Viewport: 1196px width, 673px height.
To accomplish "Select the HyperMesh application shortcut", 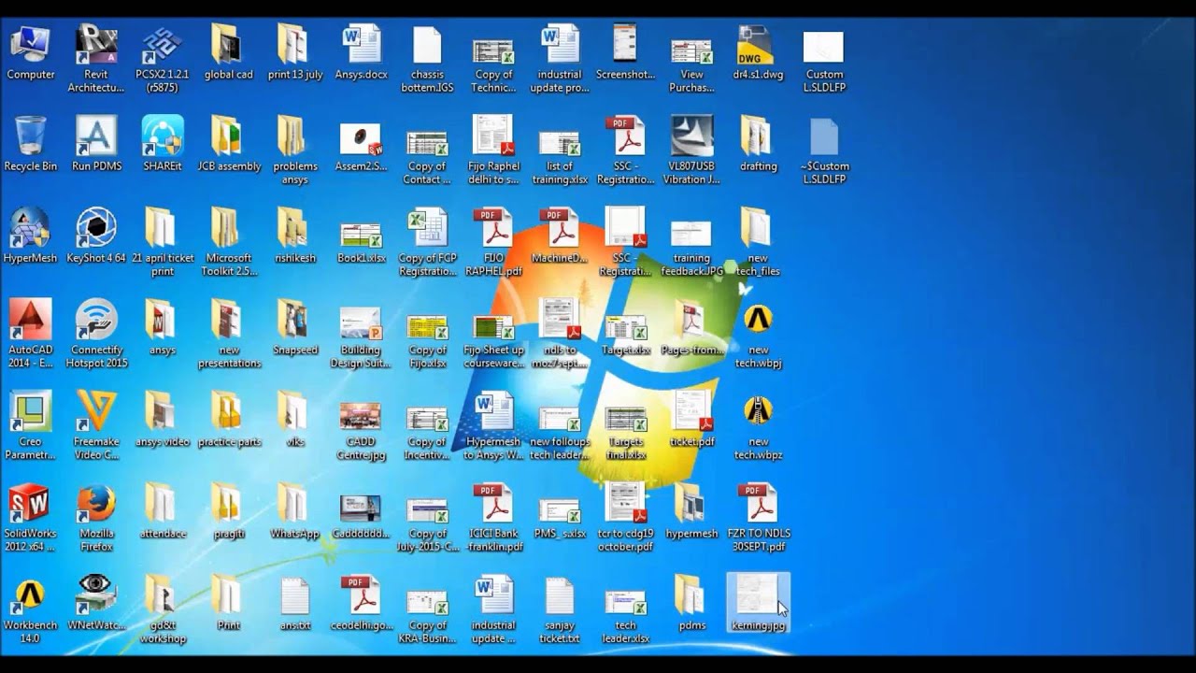I will pyautogui.click(x=30, y=236).
